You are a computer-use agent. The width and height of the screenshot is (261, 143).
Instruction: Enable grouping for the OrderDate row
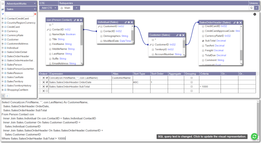(192, 82)
